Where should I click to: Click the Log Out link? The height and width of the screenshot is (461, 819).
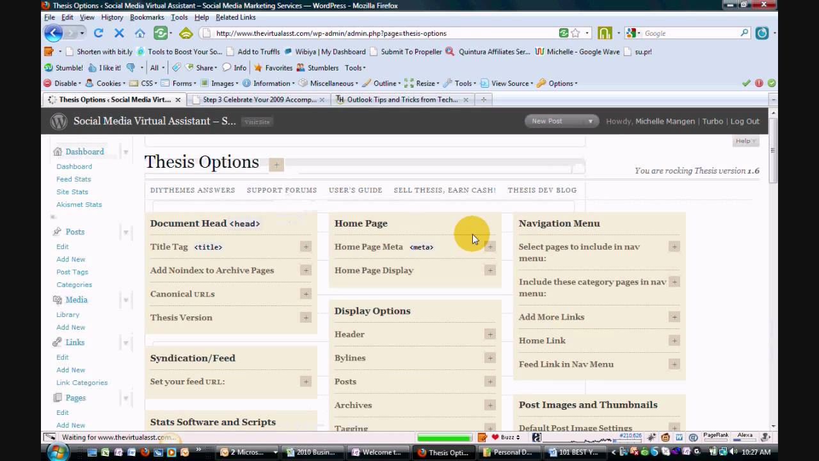point(745,121)
